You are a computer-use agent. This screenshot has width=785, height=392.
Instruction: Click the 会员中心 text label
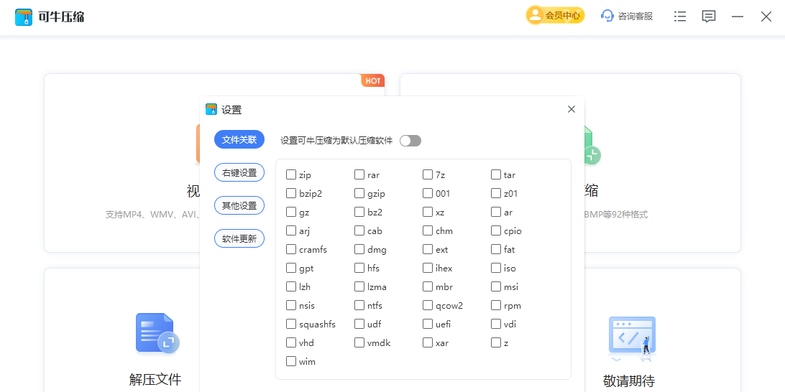pos(563,16)
